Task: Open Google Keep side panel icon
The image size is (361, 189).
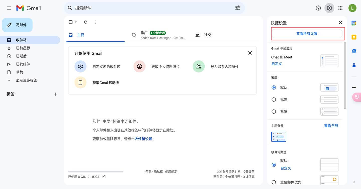Action: point(354,37)
